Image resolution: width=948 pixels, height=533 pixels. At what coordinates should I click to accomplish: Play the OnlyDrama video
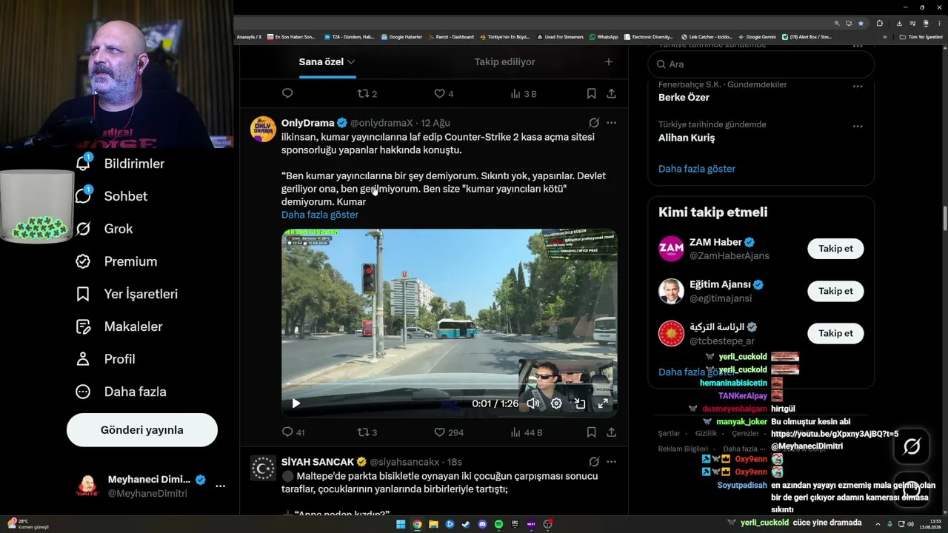[x=296, y=403]
